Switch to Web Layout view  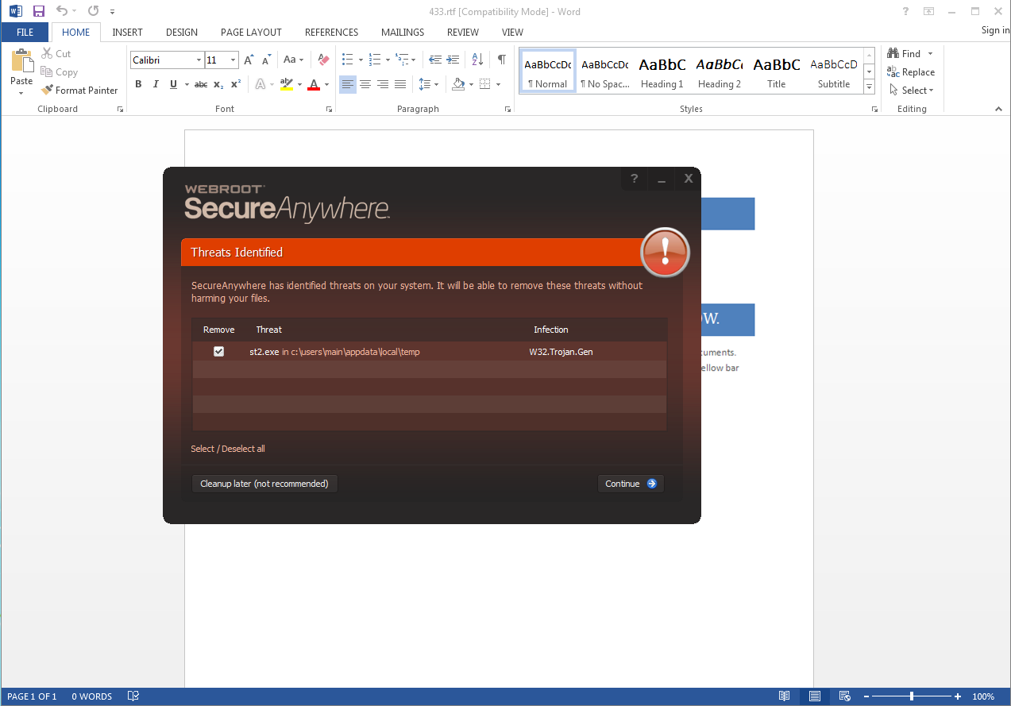tap(845, 696)
